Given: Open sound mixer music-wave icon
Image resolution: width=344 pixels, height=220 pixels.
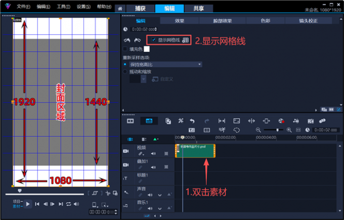Looking at the screenshot, I should point(296,121).
